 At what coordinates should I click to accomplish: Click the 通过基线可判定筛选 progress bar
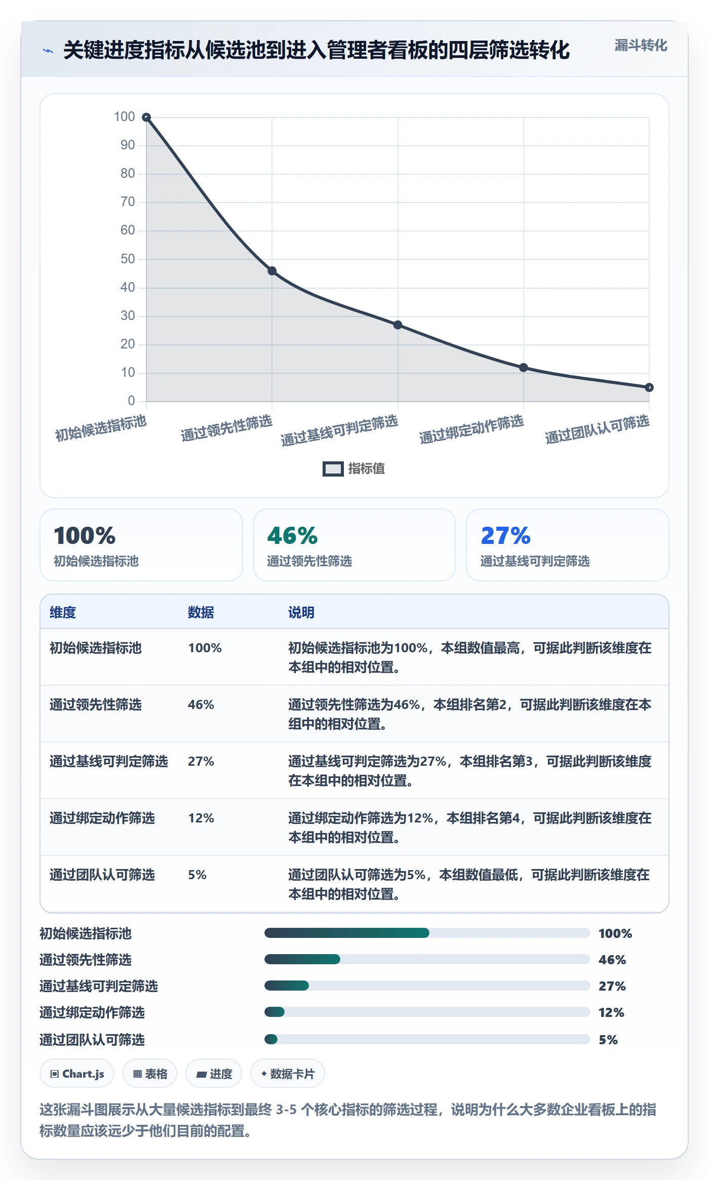[x=427, y=986]
